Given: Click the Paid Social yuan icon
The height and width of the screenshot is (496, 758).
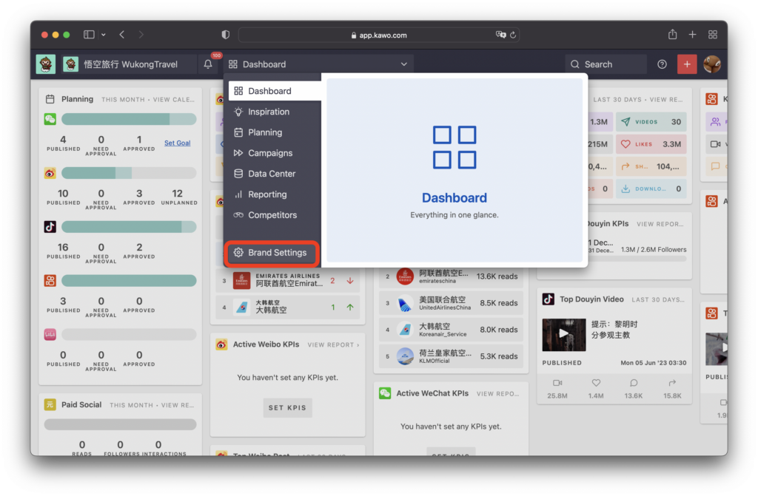Looking at the screenshot, I should click(50, 405).
